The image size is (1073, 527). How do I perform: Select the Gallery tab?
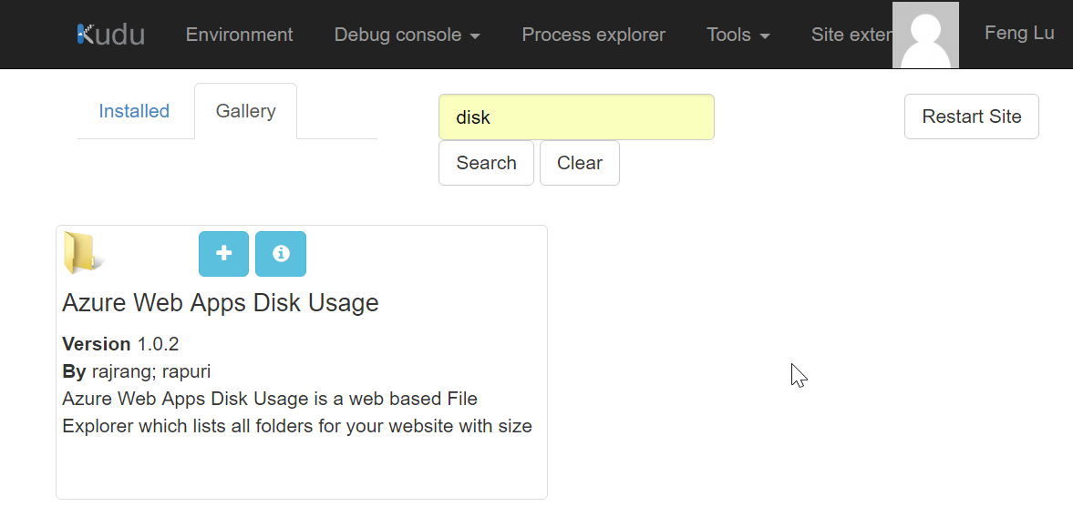(x=245, y=110)
